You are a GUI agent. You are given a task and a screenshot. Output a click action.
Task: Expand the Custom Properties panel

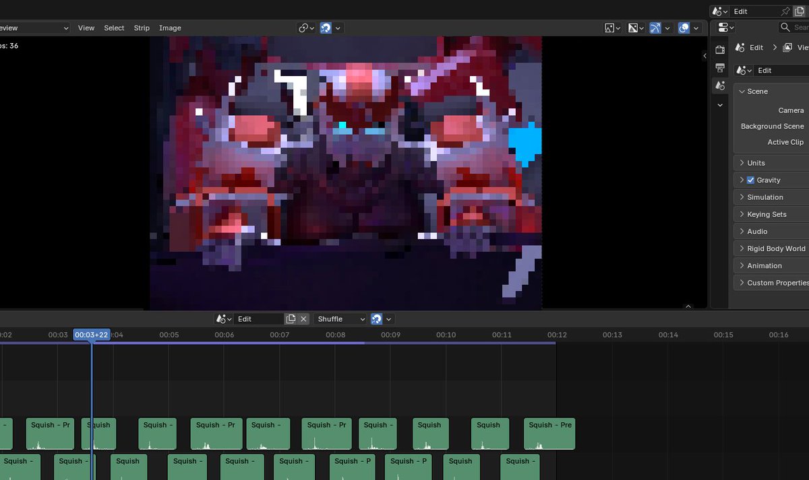pos(771,283)
